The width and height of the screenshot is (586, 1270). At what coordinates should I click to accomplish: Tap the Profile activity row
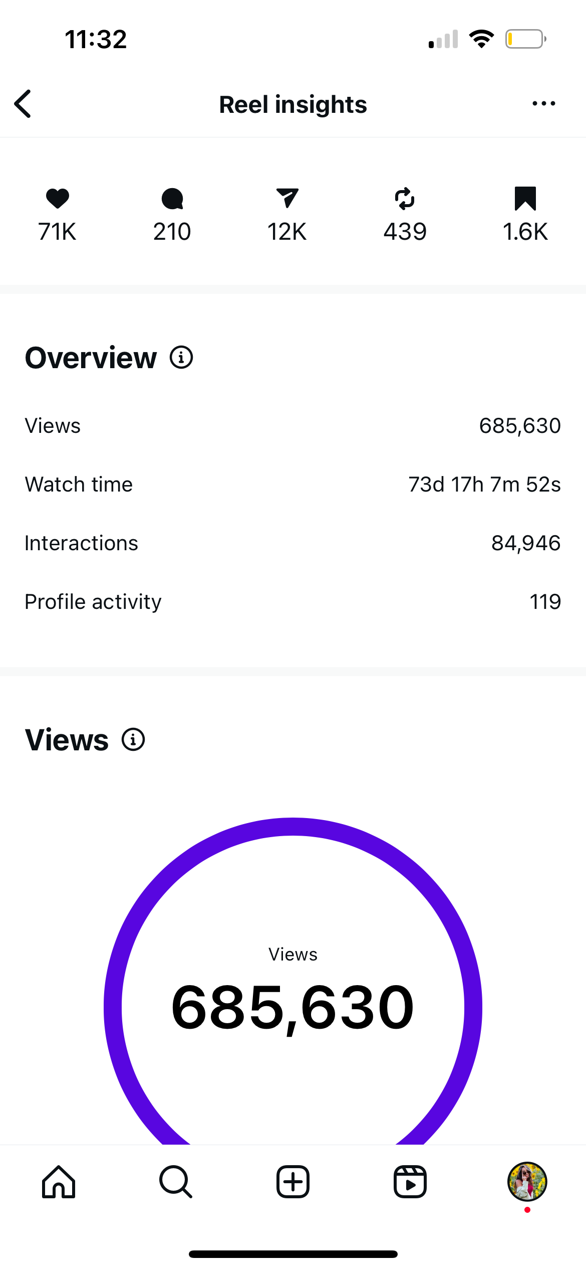[x=293, y=602]
